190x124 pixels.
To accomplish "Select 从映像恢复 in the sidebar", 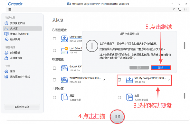I will (22, 58).
